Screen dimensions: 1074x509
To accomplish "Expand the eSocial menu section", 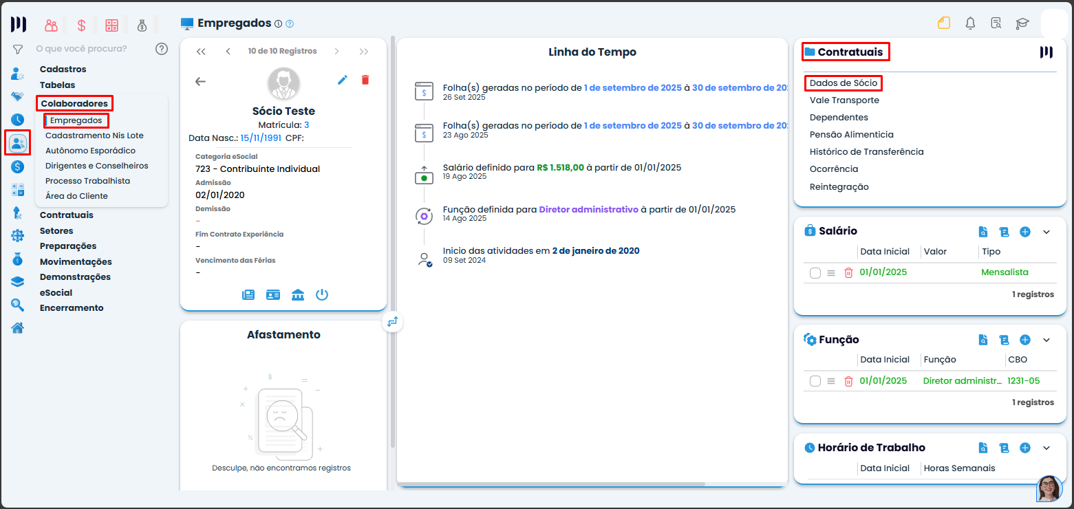I will 56,293.
